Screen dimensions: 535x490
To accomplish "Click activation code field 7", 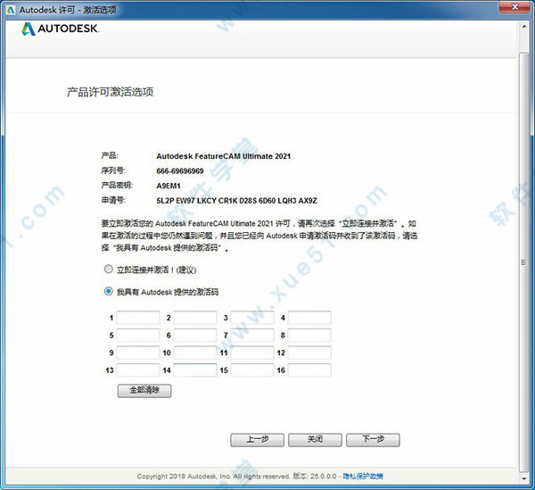I will coord(252,336).
